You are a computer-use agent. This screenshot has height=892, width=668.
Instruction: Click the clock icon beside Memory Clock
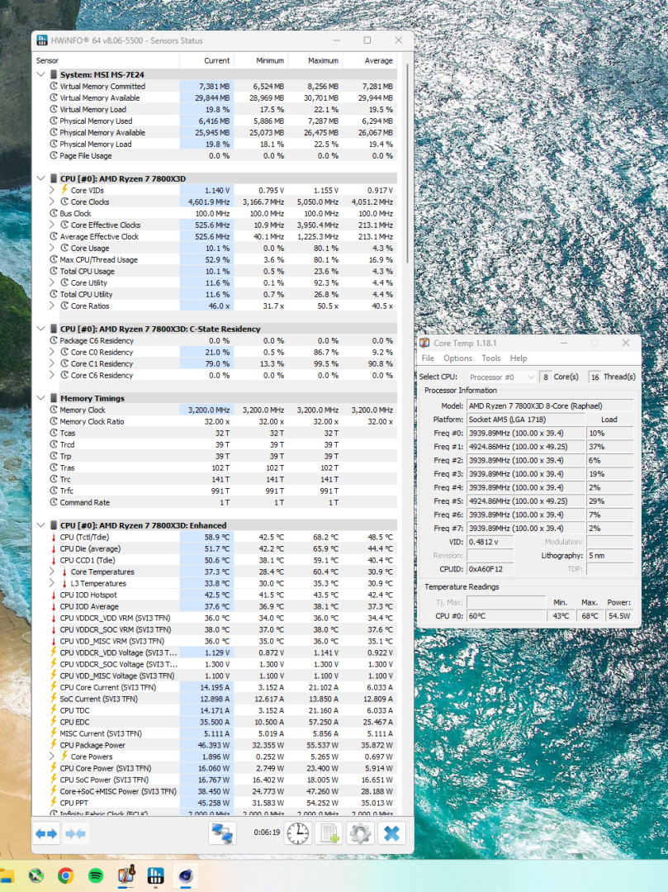(54, 410)
